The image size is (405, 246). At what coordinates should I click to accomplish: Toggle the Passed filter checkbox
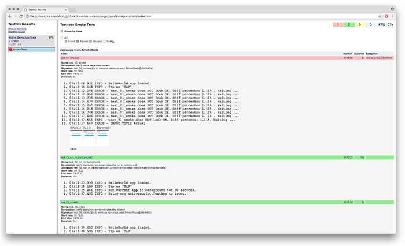tap(78, 41)
